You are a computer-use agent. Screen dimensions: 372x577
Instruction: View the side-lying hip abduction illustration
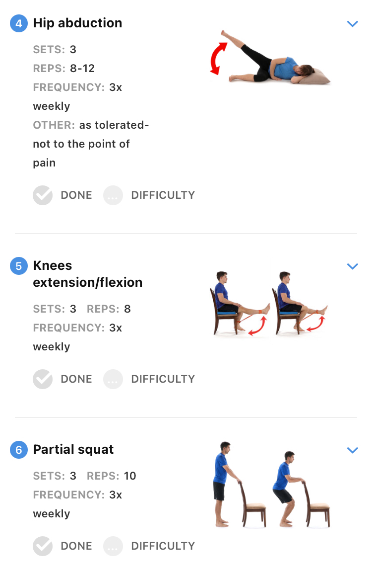270,58
